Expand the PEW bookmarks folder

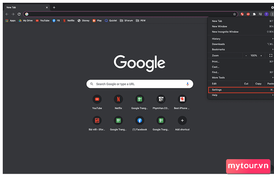pos(141,21)
